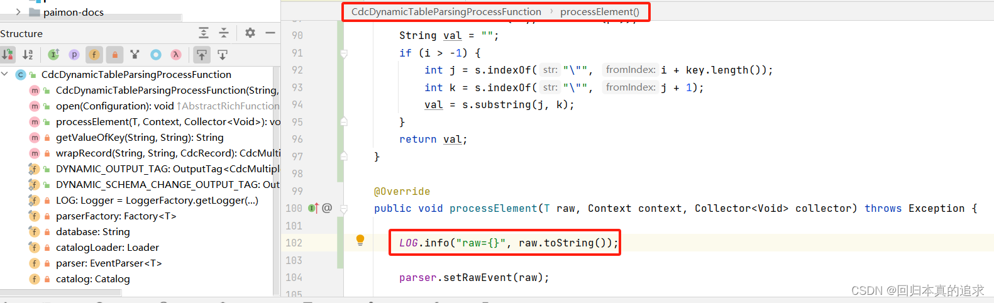Screen dimensions: 994x303
Task: Select CdcDynamicTableParsingProcessFunction class in Structure tree
Action: click(x=136, y=74)
